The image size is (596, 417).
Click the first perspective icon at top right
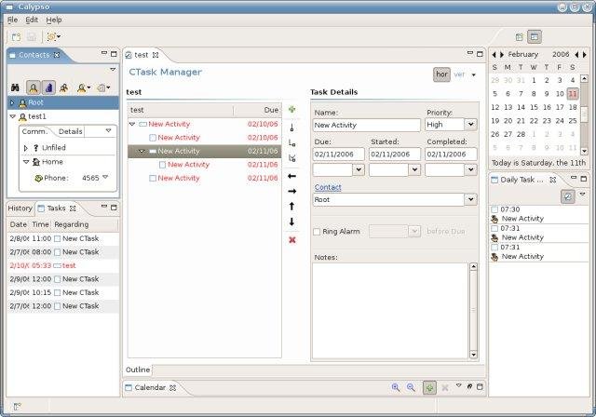coord(520,37)
